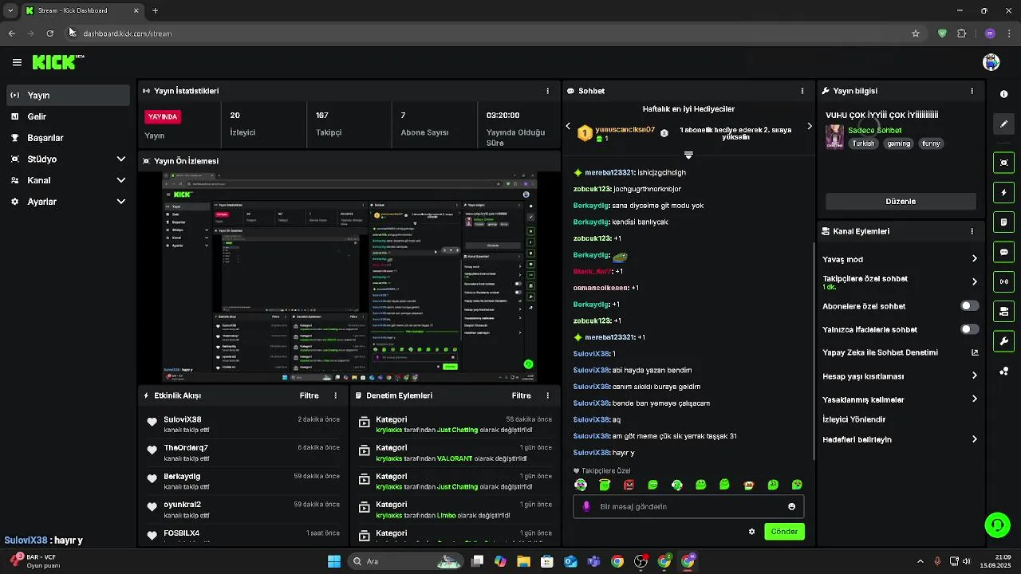
Task: Toggle Abonelere özel sohbet switch
Action: [x=969, y=306]
